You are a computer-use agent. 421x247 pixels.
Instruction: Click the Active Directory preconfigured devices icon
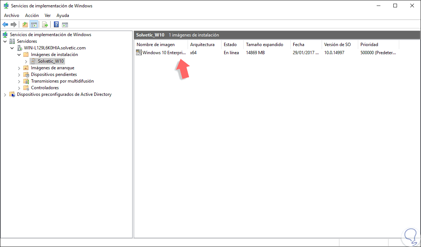coord(12,94)
